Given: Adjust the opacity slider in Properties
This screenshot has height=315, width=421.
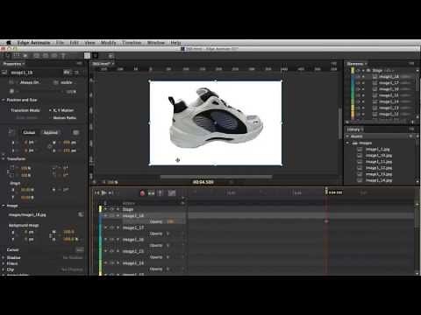Looking at the screenshot, I should point(39,91).
